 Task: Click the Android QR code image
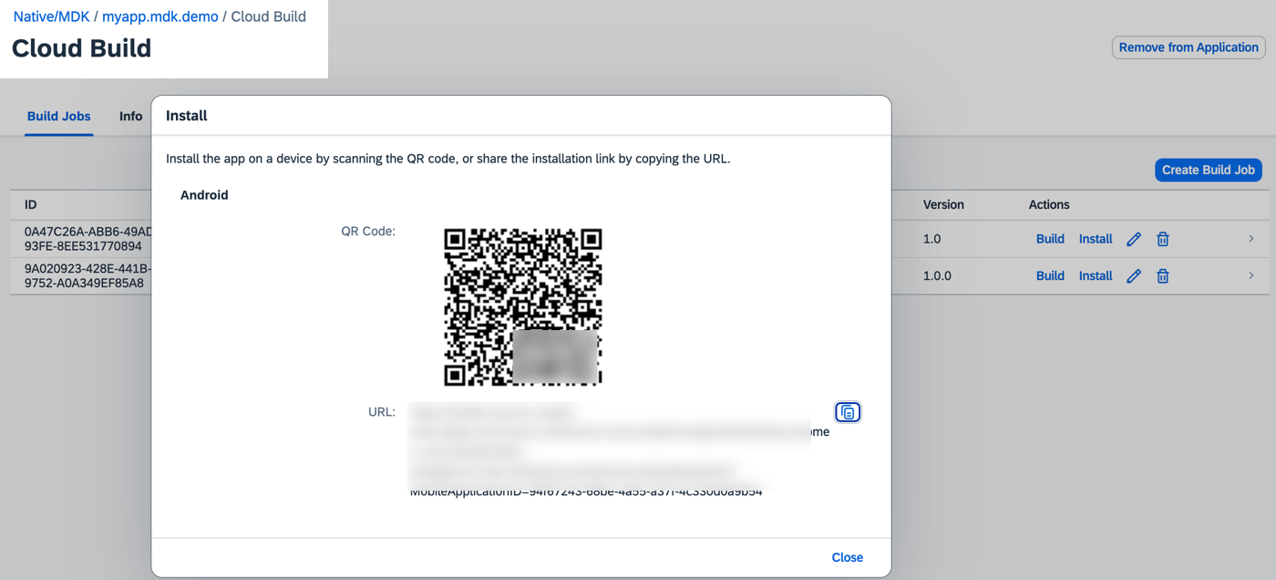[523, 306]
